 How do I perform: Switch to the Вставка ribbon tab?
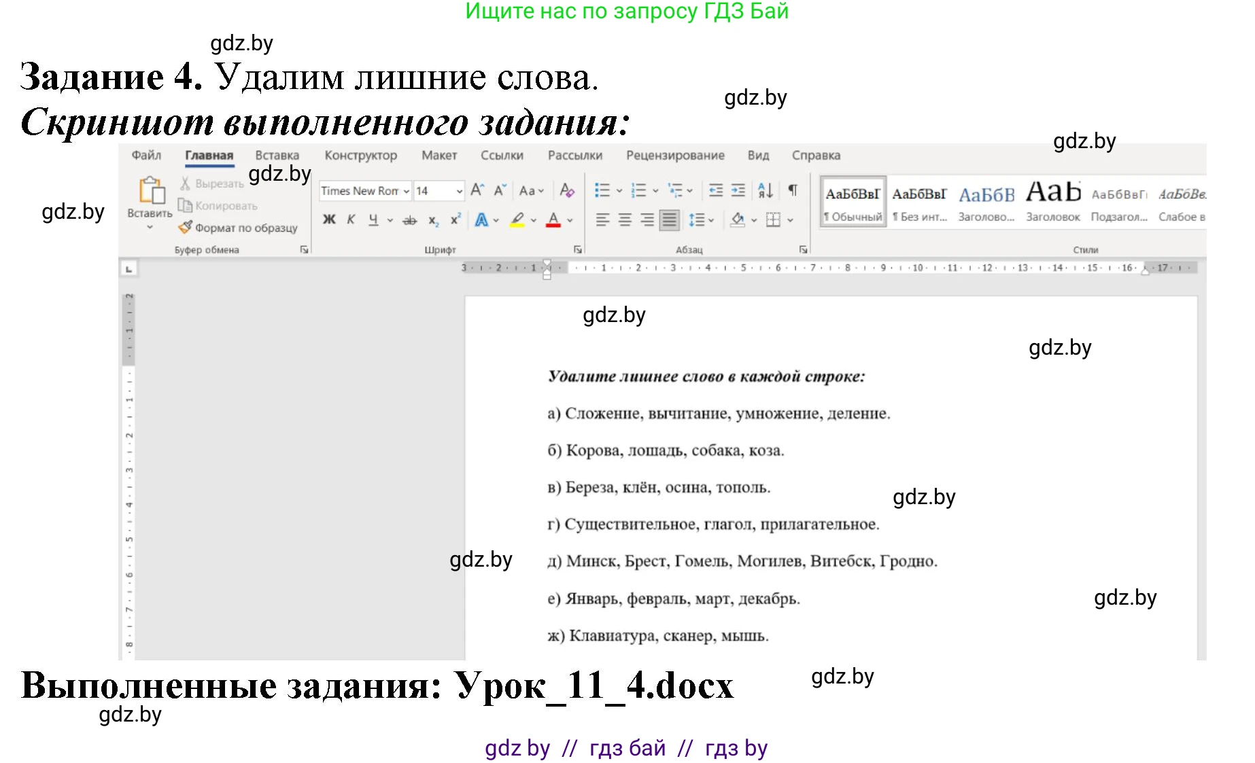[277, 155]
